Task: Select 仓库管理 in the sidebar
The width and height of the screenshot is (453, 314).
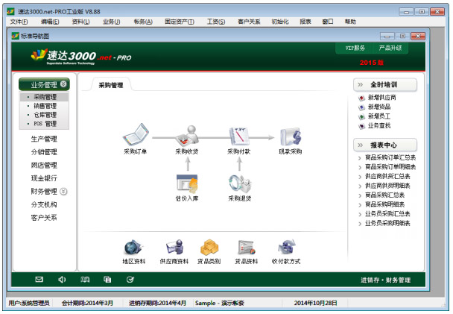Action: (x=44, y=115)
